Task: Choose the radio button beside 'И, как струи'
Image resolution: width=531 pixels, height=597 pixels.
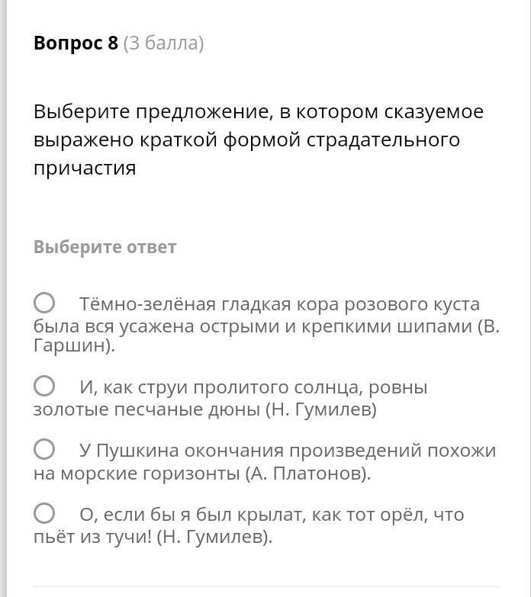Action: point(44,387)
